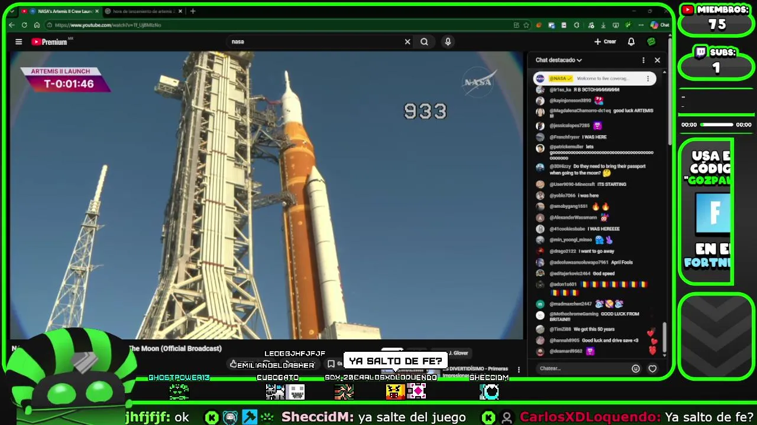
Task: Open the chat emoji picker
Action: [x=636, y=368]
